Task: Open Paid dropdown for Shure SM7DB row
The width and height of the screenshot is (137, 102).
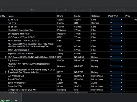Action: click(121, 86)
